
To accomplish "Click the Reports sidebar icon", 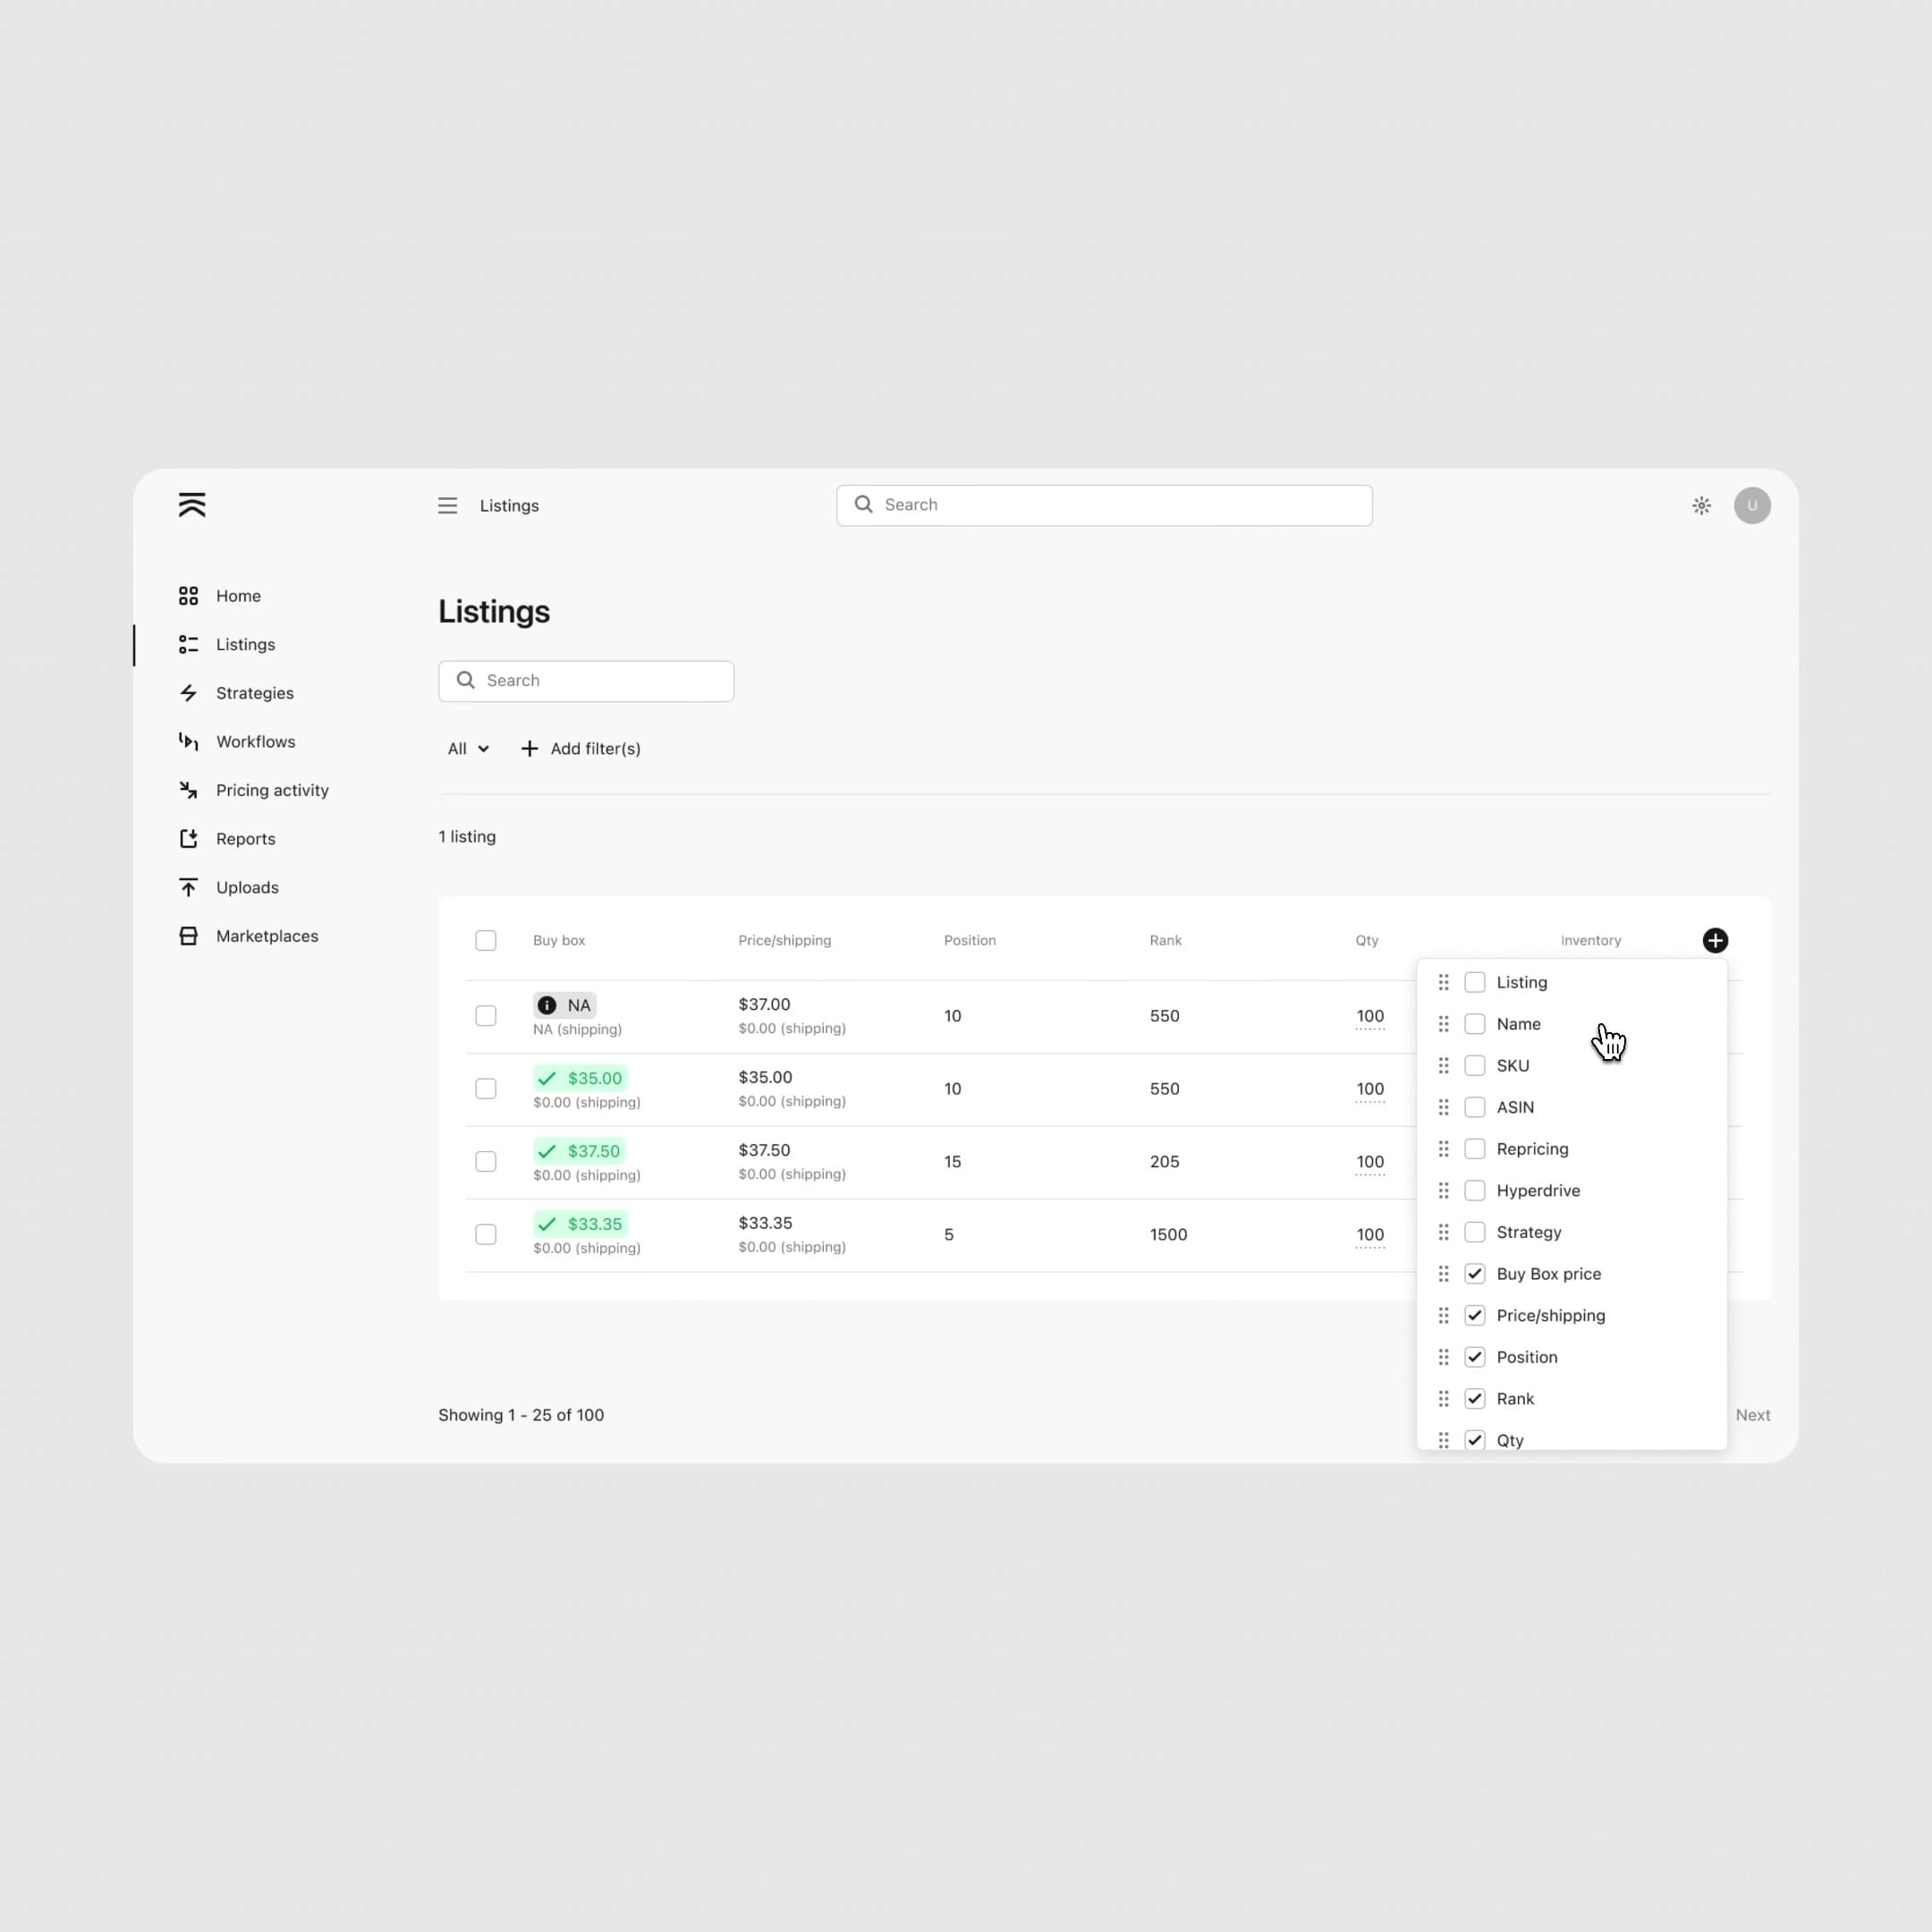I will coord(188,839).
